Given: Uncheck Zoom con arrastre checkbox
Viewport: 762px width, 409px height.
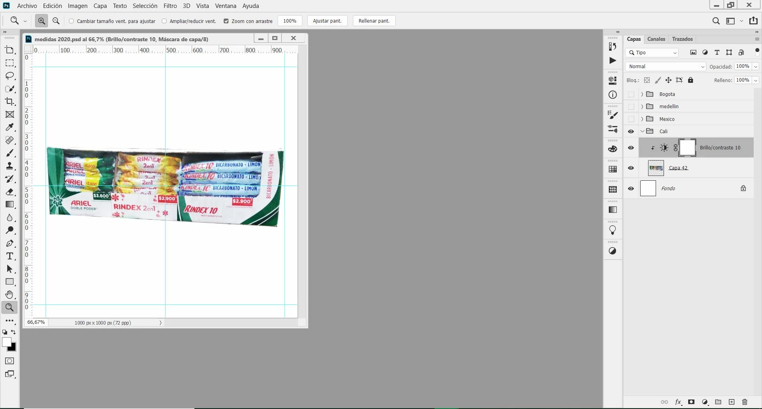Looking at the screenshot, I should [x=226, y=21].
